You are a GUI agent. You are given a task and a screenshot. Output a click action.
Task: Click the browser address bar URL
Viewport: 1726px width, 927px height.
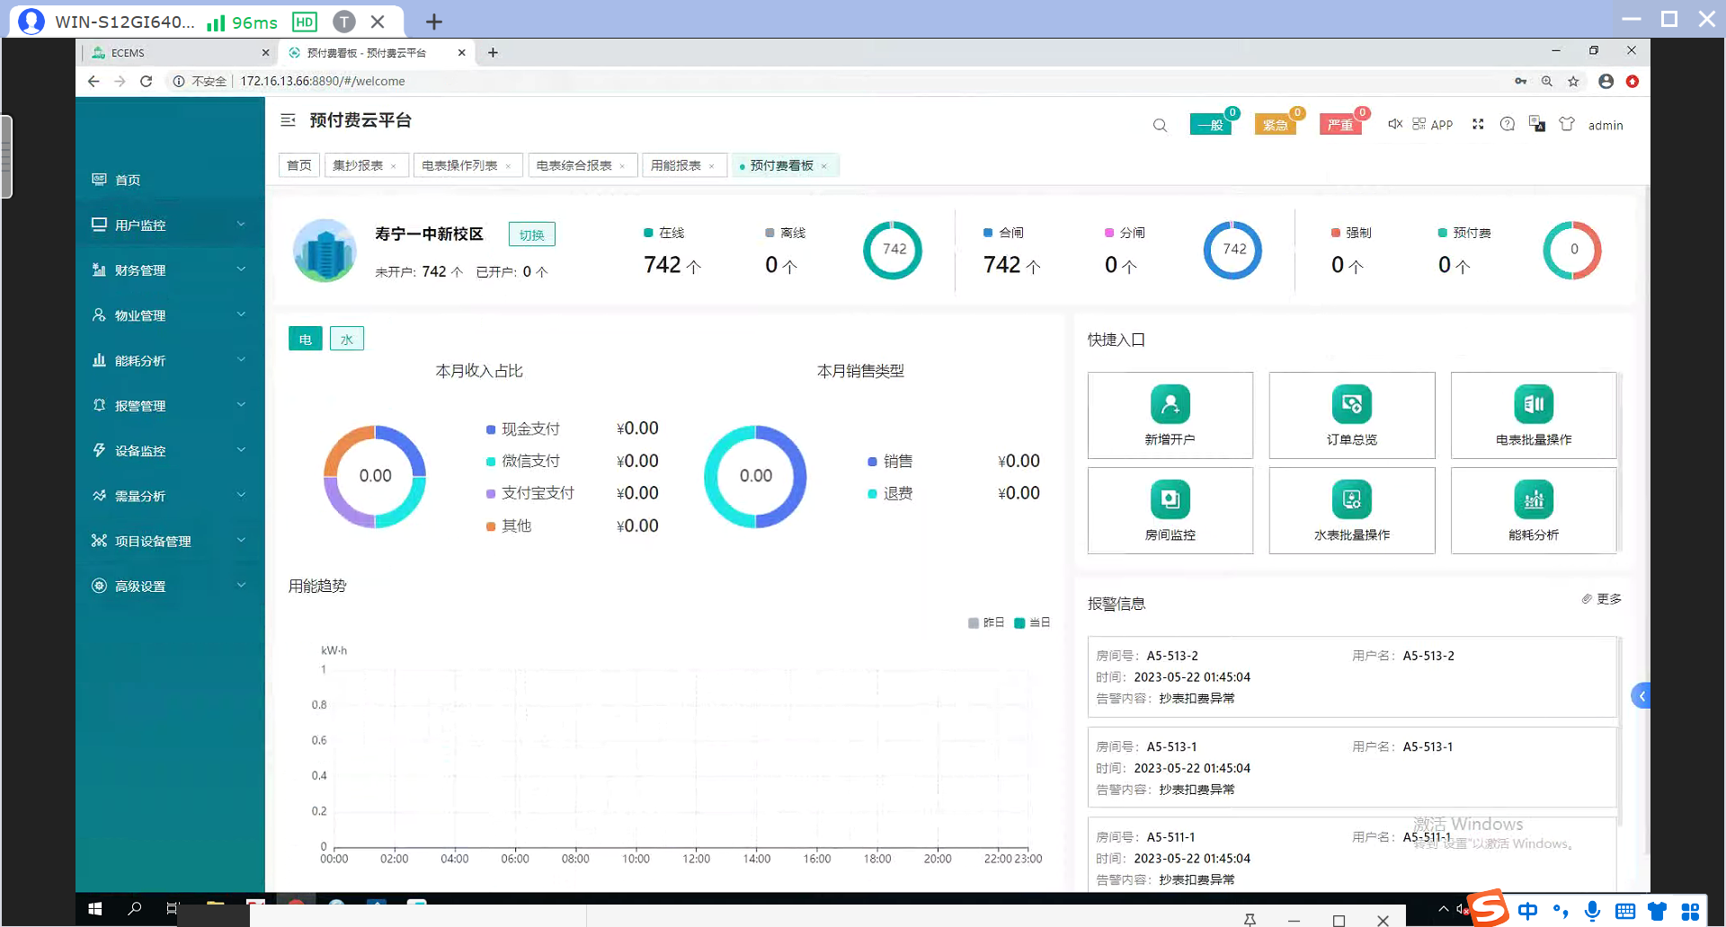point(323,81)
